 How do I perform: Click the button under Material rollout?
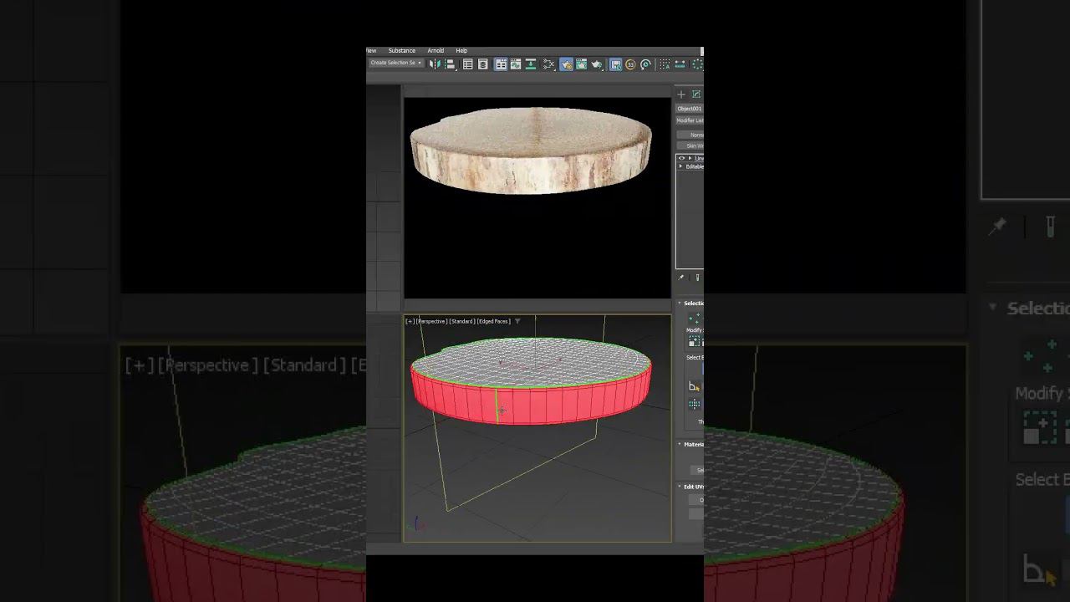coord(696,470)
